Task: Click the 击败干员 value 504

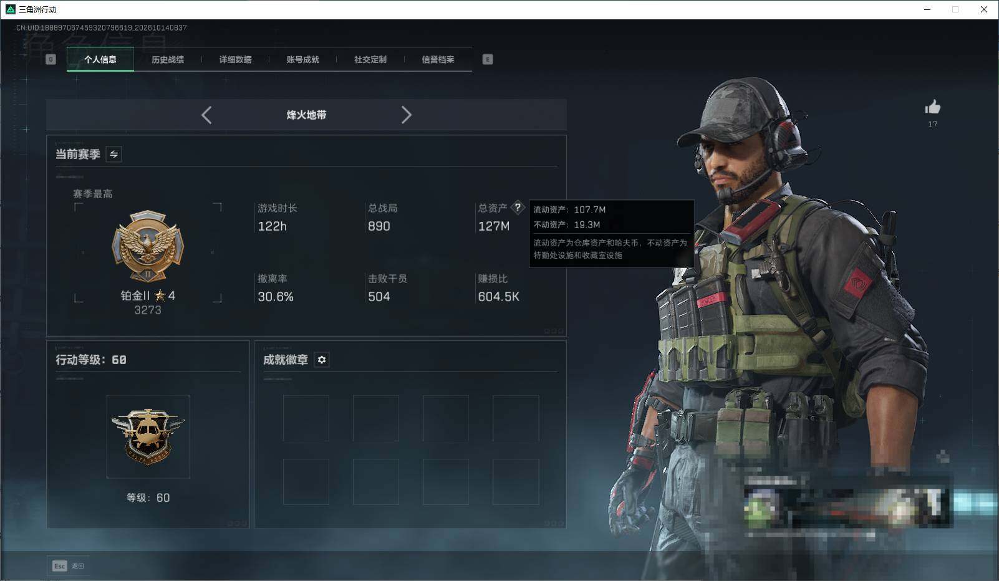Action: (x=379, y=297)
